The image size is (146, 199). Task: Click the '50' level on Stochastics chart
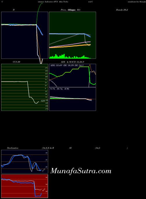[x=46, y=160]
